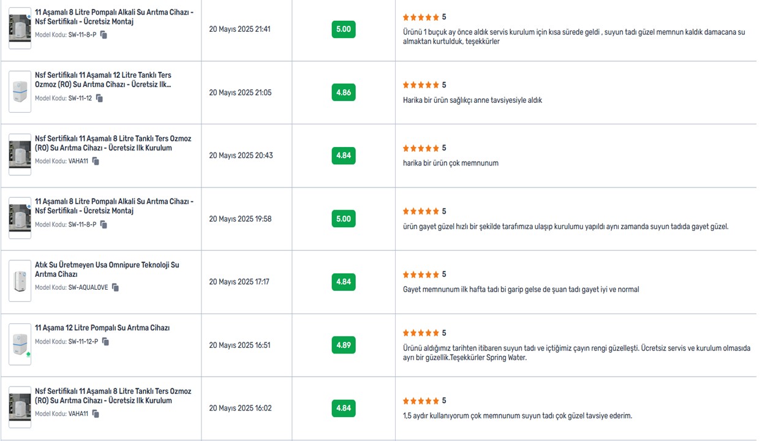Copy the SW-11-12 model code
Screen dimensions: 784x441
tap(99, 98)
